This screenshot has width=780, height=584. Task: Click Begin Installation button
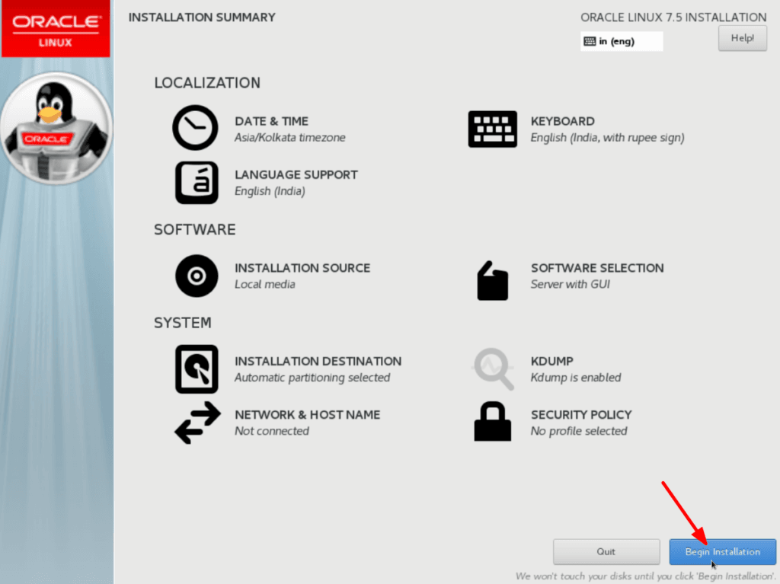tap(722, 552)
